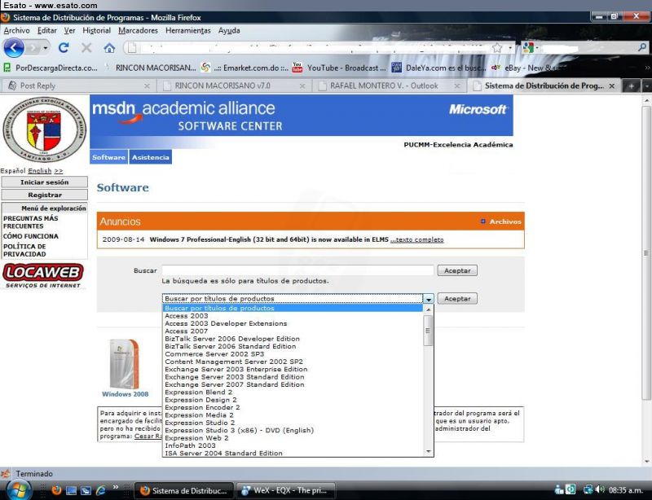Open the Archivos link in Anuncios
The width and height of the screenshot is (652, 500).
pyautogui.click(x=504, y=221)
